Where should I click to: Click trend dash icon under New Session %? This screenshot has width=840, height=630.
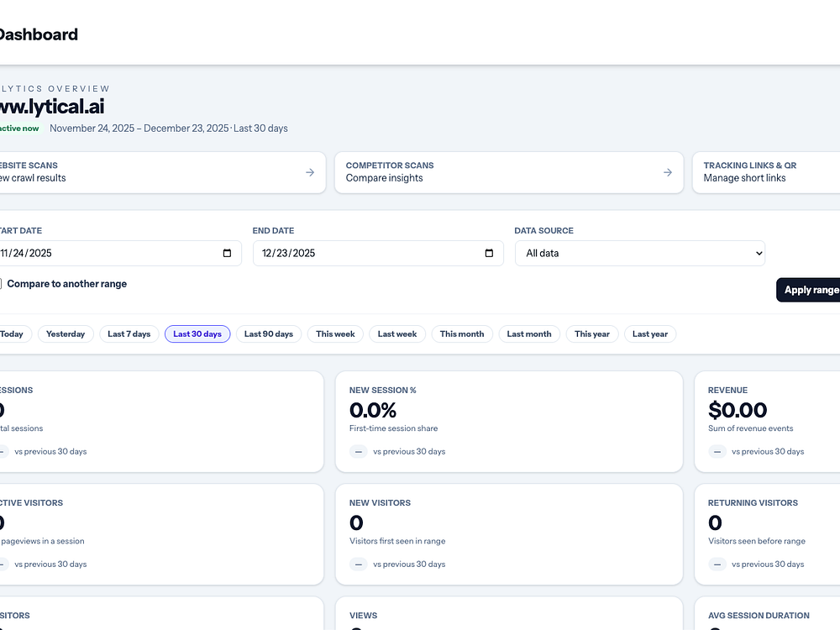pos(359,451)
